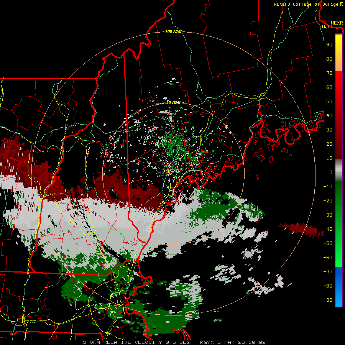Click the -70 knot value on the scale
The width and height of the screenshot is (345, 345).
coord(328,272)
